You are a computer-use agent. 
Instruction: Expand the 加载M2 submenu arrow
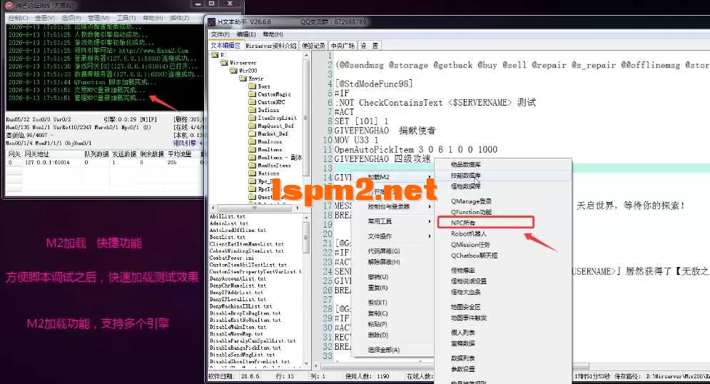tap(430, 177)
